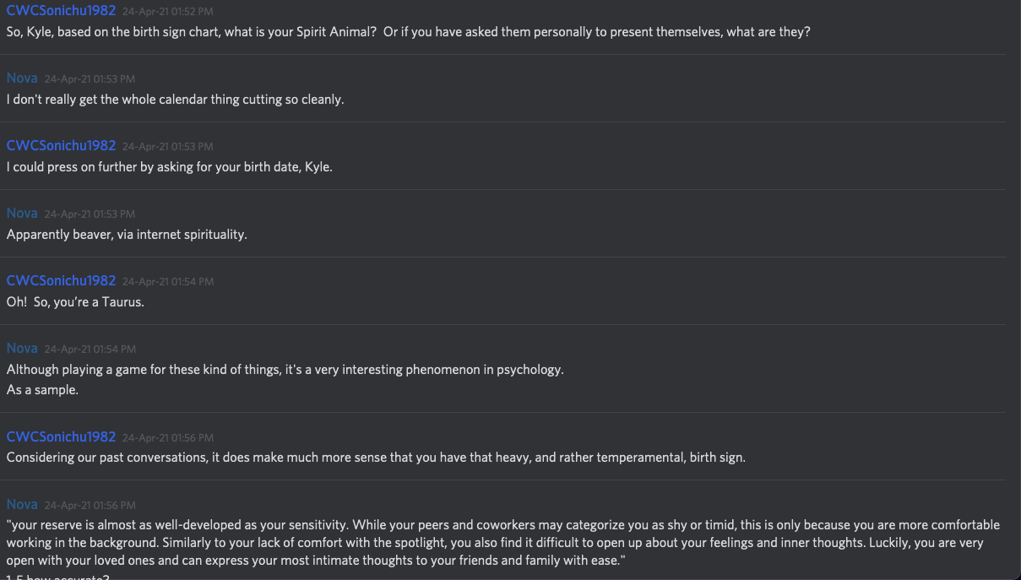Select the "Oh! So, you're a Taurus." message

pos(75,302)
